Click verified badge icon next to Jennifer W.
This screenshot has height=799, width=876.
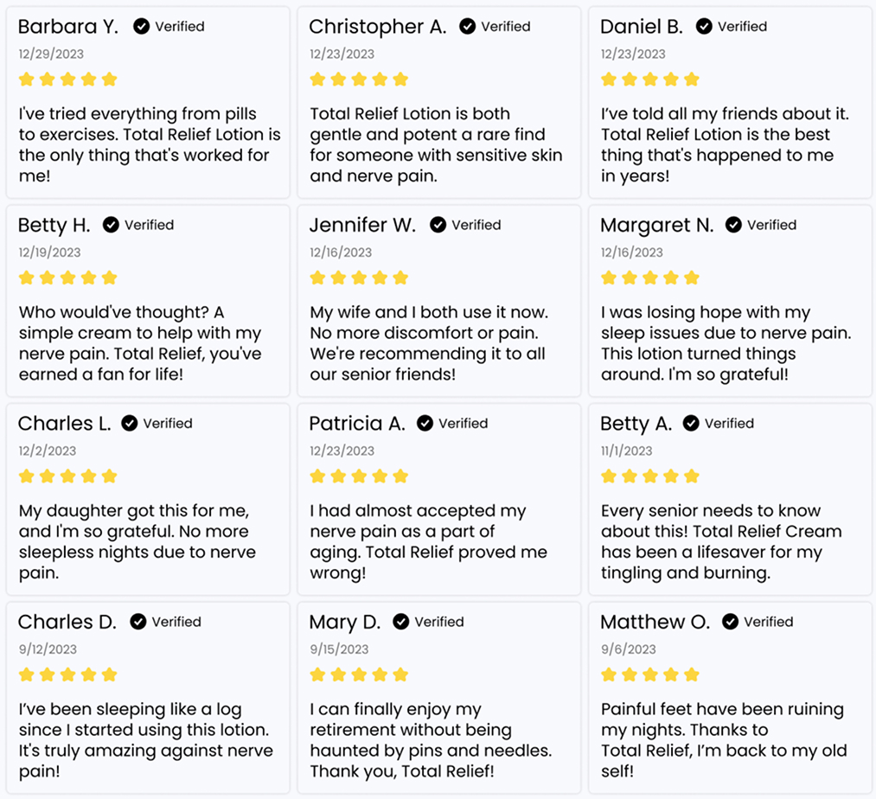pyautogui.click(x=438, y=225)
